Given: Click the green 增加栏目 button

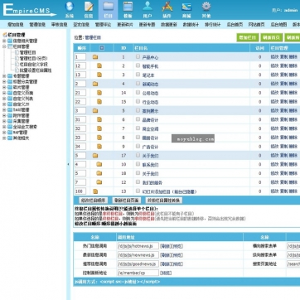Looking at the screenshot, I should (248, 37).
